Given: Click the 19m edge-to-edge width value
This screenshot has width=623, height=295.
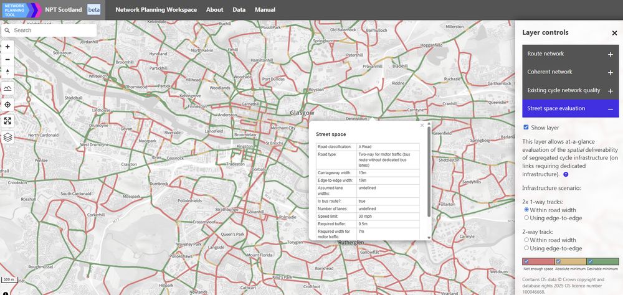Looking at the screenshot, I should coord(362,180).
